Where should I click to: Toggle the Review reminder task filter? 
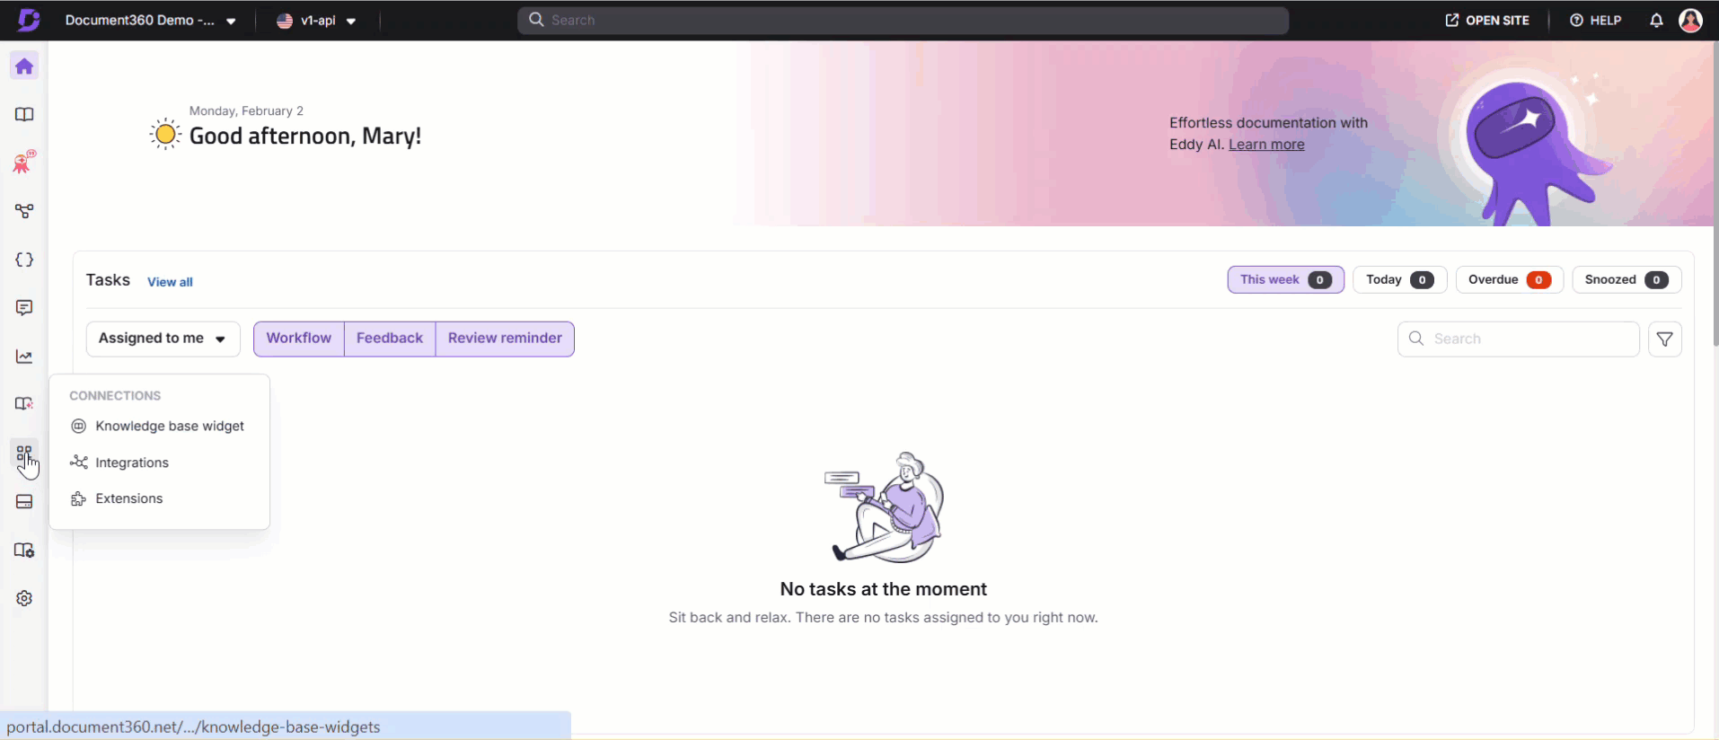pyautogui.click(x=505, y=339)
